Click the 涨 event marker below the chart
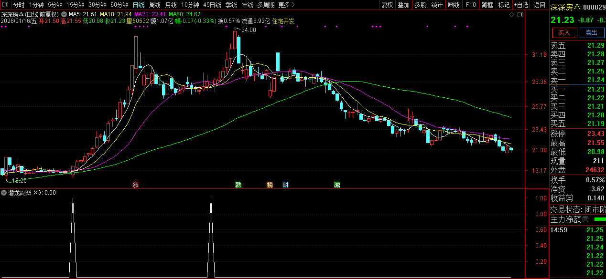This screenshot has height=279, width=606. (x=135, y=185)
